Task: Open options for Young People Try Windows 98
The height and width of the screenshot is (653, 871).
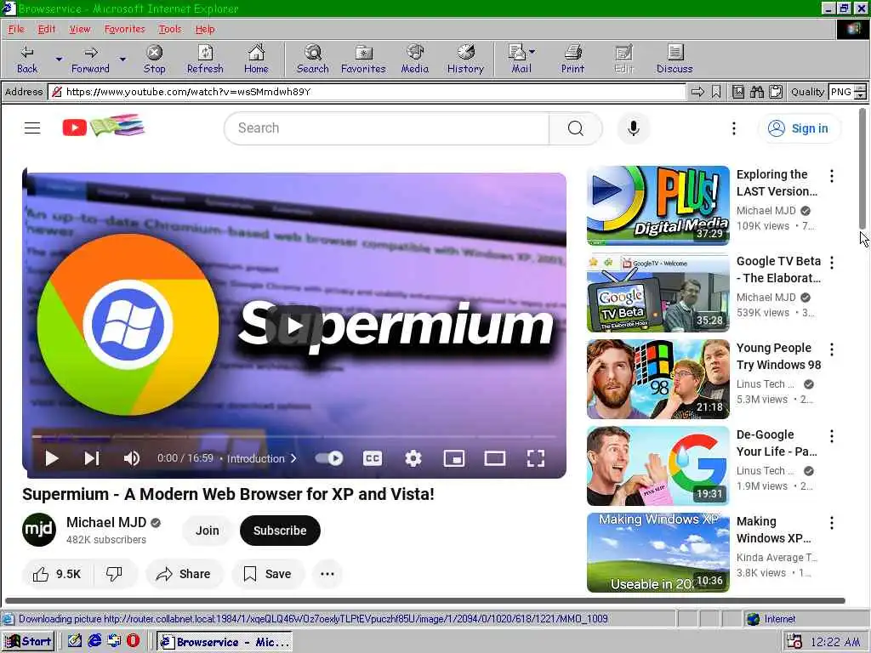Action: click(832, 349)
